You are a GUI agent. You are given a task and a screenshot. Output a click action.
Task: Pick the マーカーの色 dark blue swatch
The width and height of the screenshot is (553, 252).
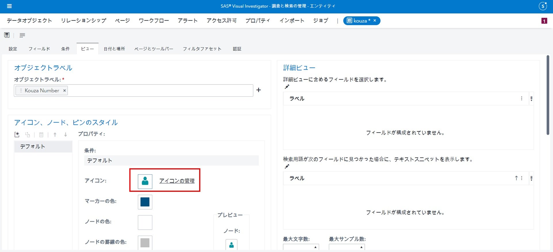click(x=145, y=202)
